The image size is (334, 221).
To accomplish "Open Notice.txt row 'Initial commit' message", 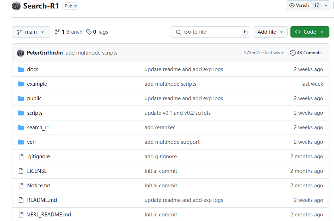I will click(161, 186).
